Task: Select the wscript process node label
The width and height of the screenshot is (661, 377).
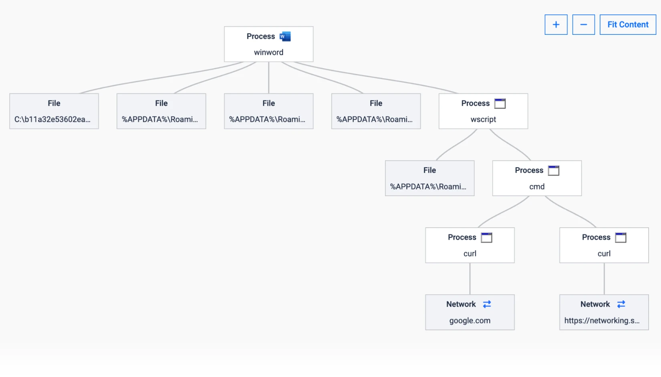Action: [x=483, y=119]
